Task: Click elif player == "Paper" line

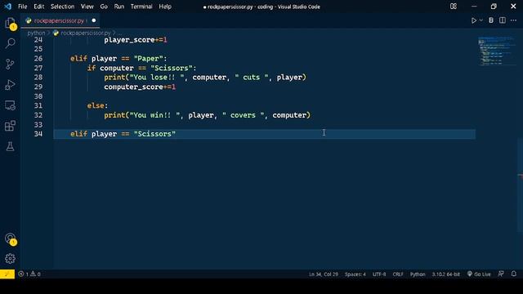Action: (118, 59)
